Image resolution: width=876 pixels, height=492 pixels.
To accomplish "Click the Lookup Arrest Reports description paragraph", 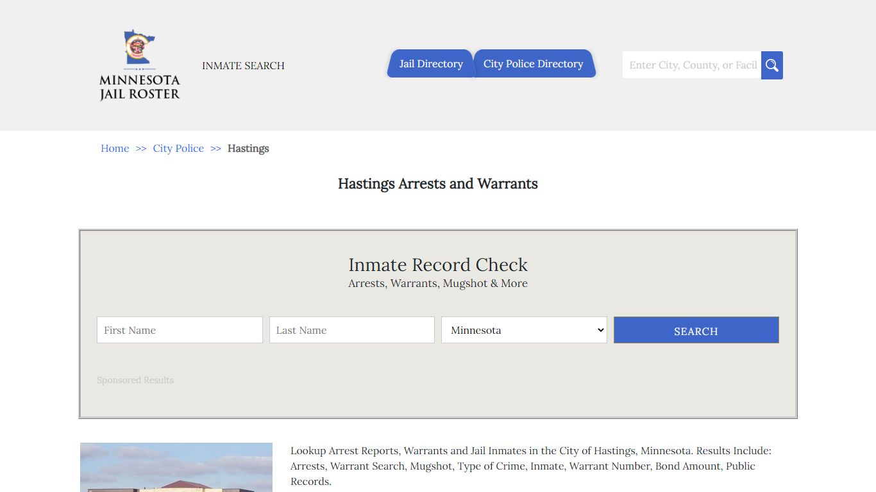I will (531, 466).
